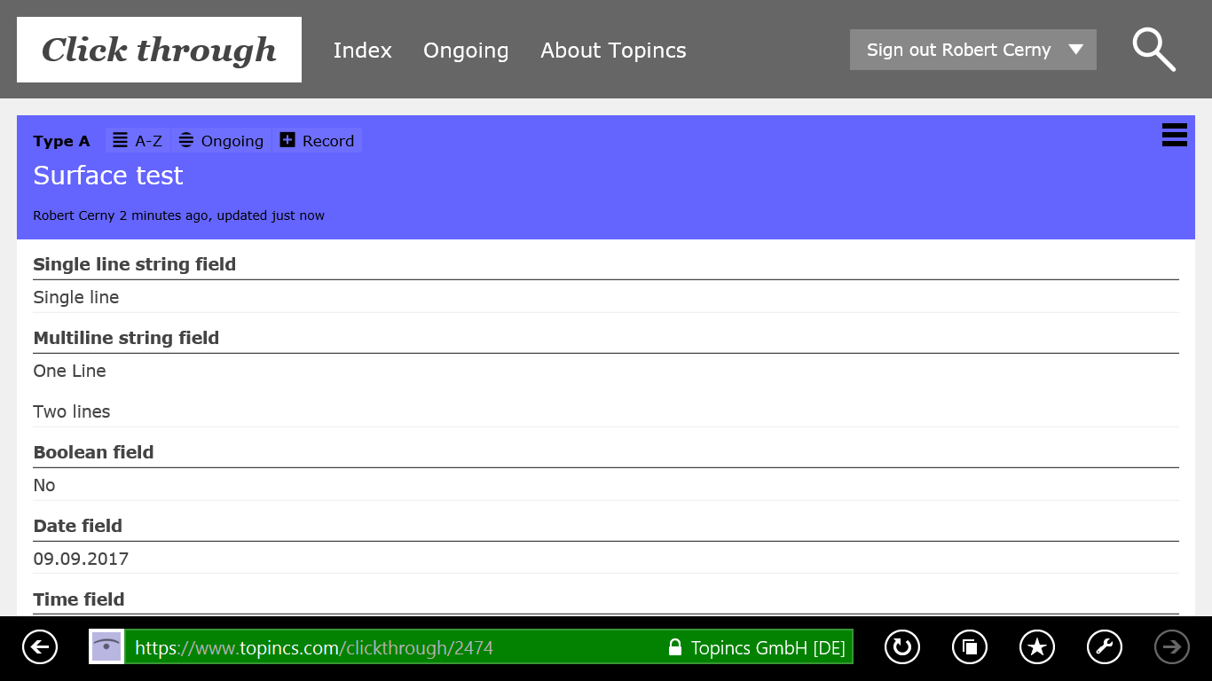Click the Topincs GmbH security certificate badge

coord(757,647)
